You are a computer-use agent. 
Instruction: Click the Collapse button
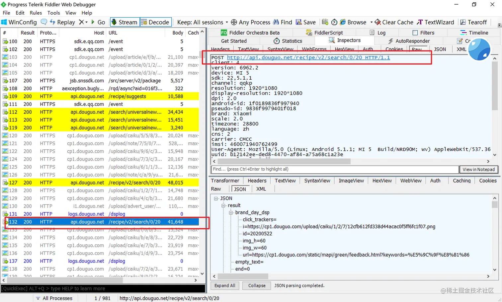pyautogui.click(x=257, y=285)
